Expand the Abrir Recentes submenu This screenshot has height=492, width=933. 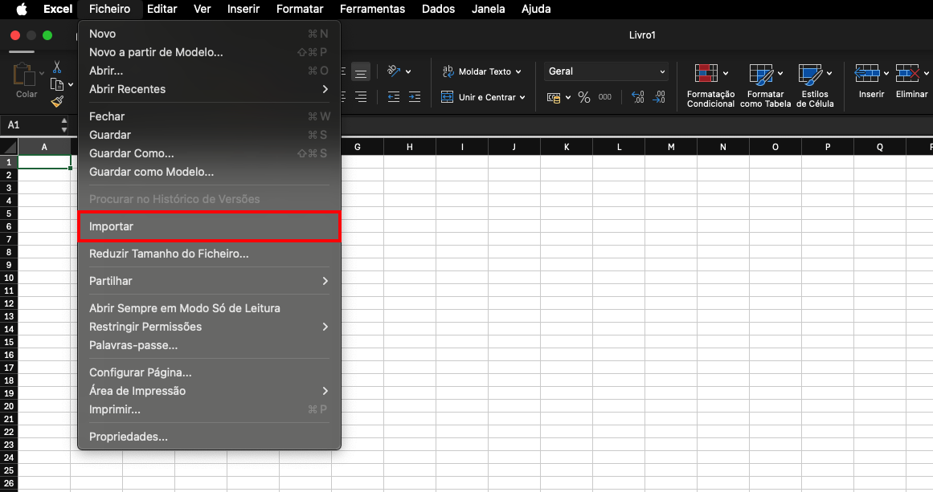tap(325, 89)
